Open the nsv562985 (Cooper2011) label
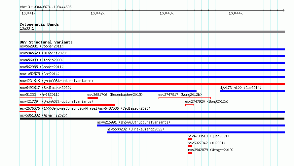294x166 pixels. [x=42, y=67]
